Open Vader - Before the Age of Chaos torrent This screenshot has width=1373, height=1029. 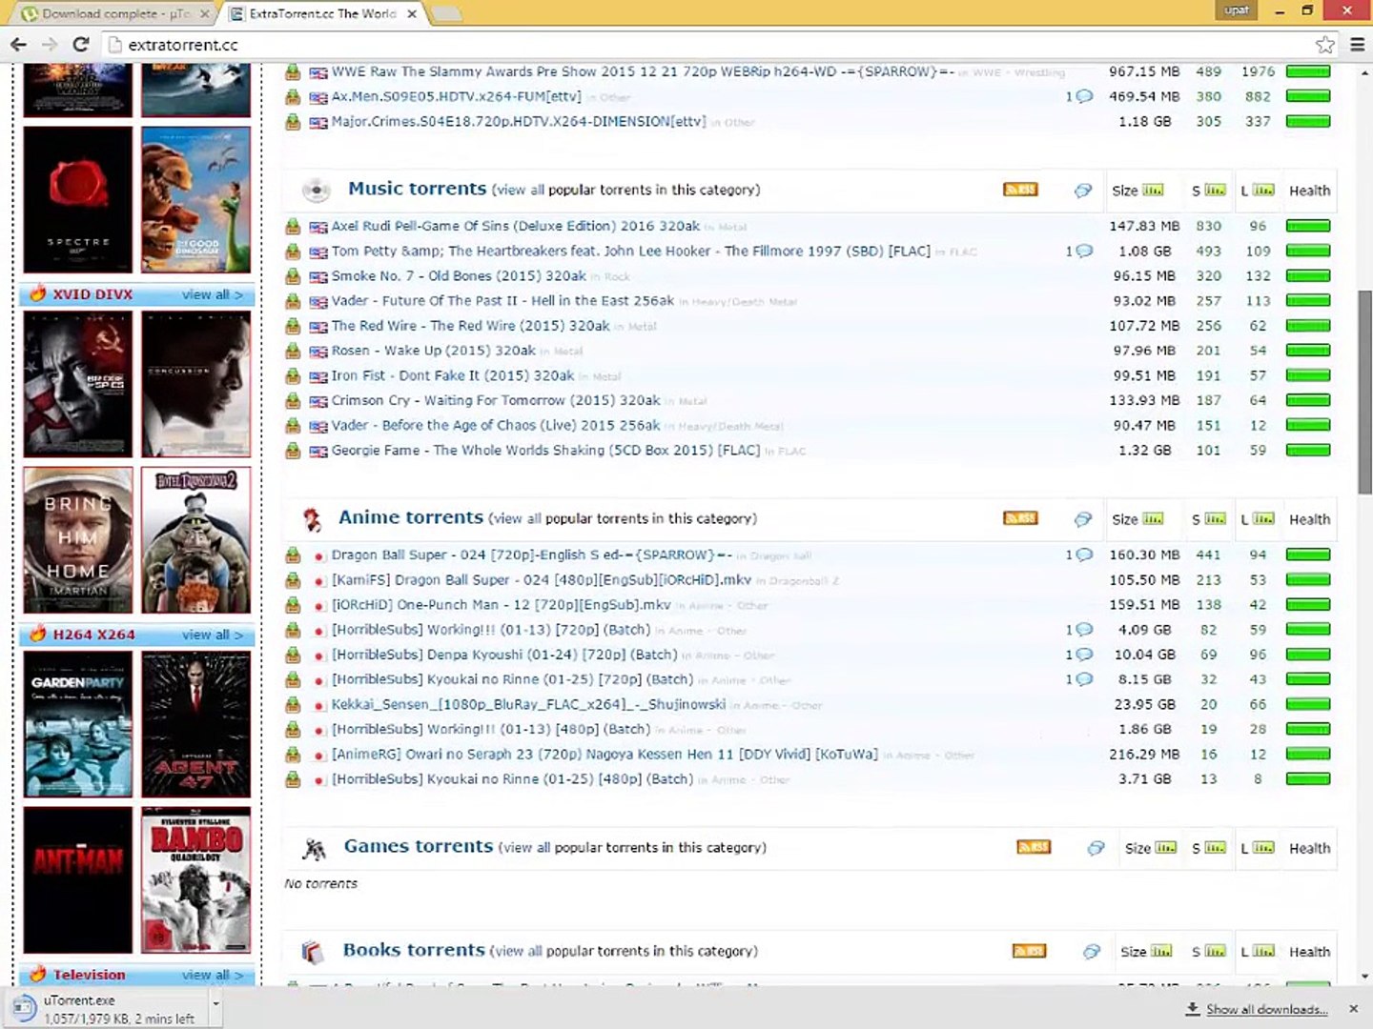click(496, 426)
